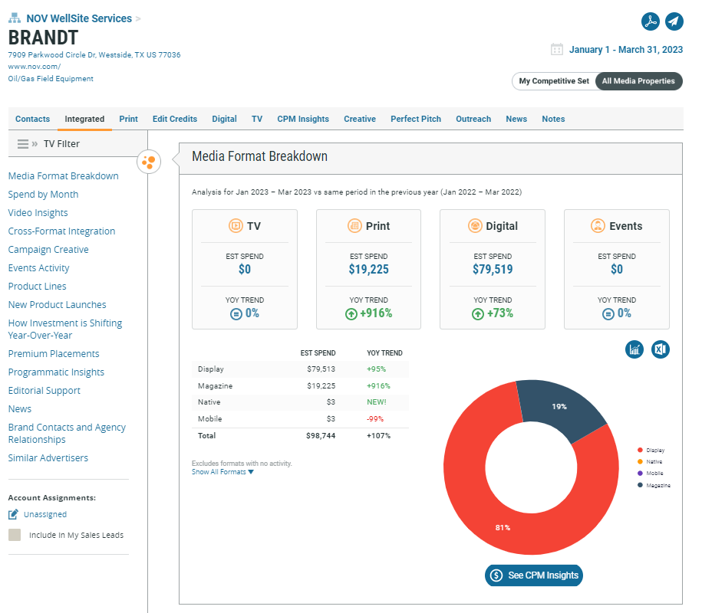Viewport: 702px width, 613px height.
Task: Switch to the Digital tab
Action: pos(224,119)
